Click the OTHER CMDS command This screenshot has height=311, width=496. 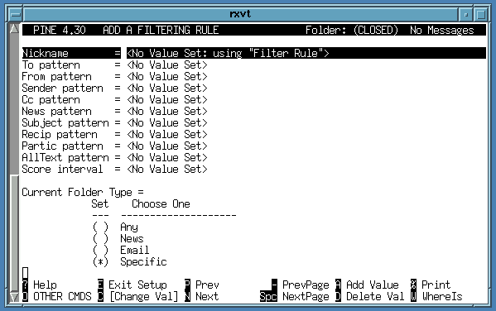tap(62, 296)
